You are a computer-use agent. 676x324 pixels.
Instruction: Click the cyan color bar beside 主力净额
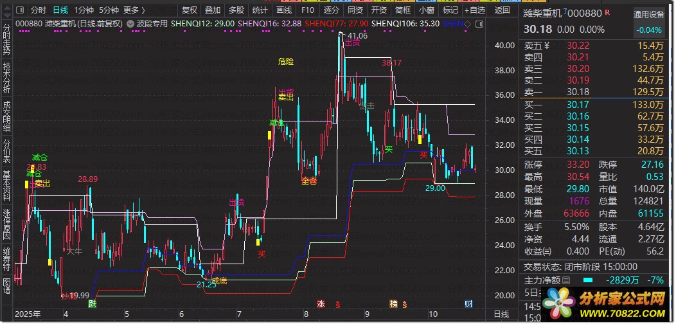tap(589, 280)
